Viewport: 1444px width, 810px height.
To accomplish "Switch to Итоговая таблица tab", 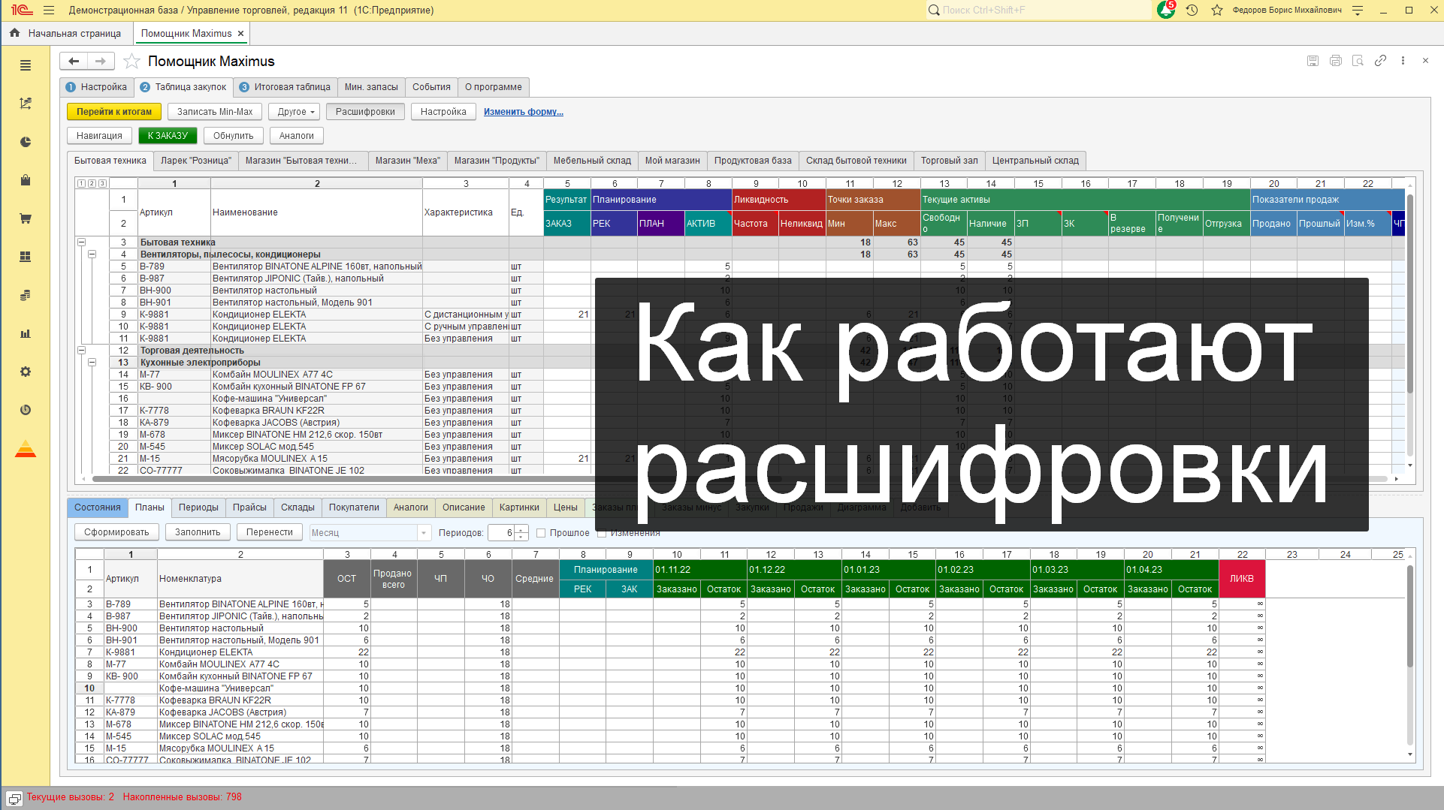I will pos(285,87).
